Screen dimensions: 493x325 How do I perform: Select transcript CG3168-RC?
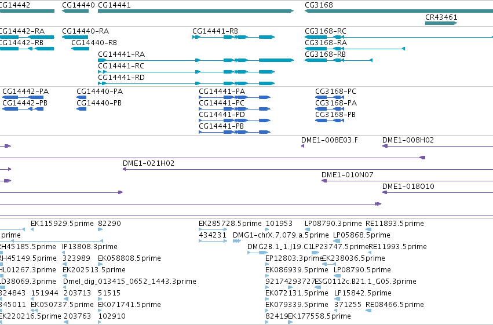tap(399, 37)
